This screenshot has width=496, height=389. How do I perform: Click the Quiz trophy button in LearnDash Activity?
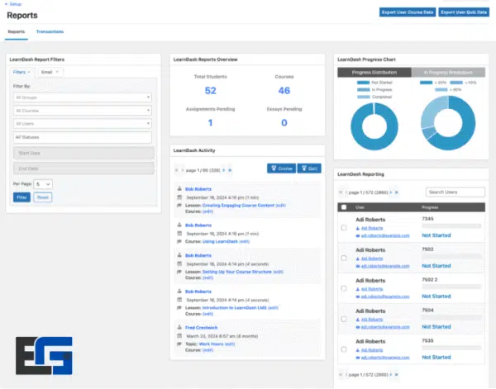pyautogui.click(x=309, y=168)
